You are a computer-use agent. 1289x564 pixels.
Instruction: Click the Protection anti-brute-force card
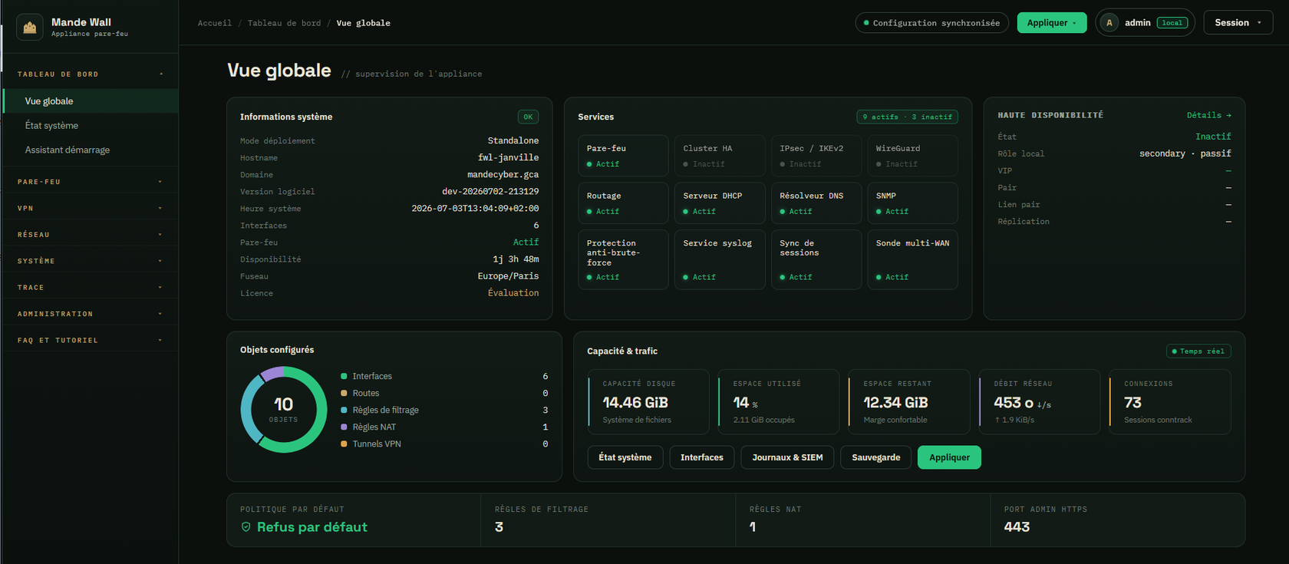coord(623,259)
